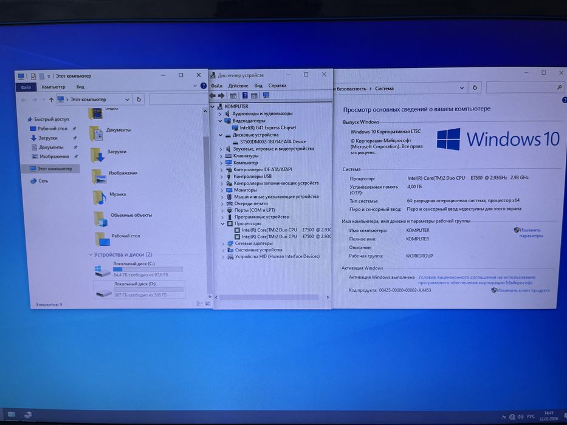The width and height of the screenshot is (567, 425).
Task: Expand Аудиовходы и аудиовыходы
Action: (220, 114)
